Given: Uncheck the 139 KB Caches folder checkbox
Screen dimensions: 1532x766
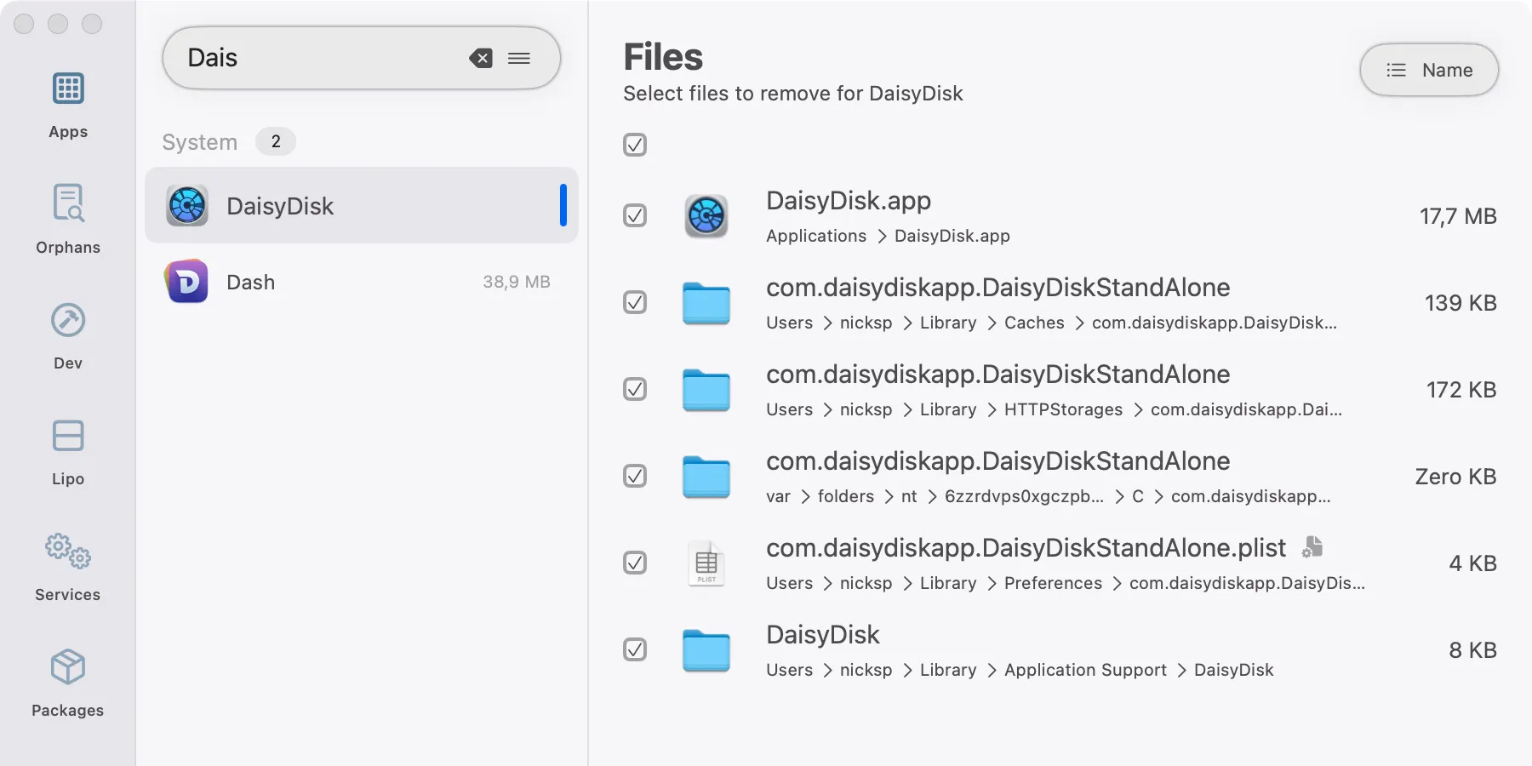Looking at the screenshot, I should coord(635,303).
